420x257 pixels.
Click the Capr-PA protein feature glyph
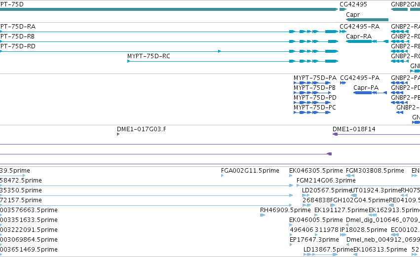point(370,93)
